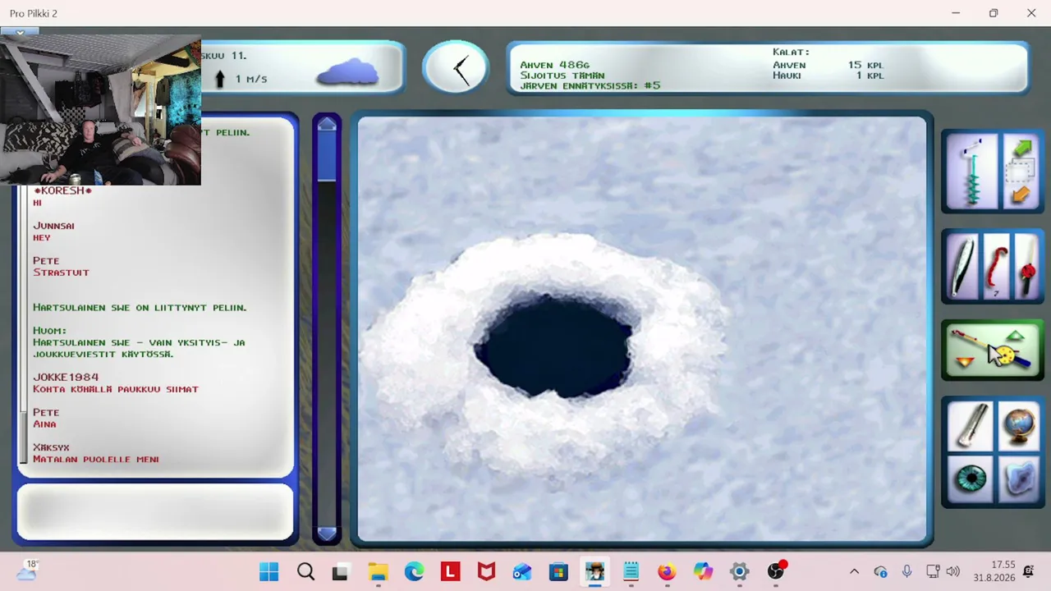Open Copilot from the taskbar
1051x591 pixels.
click(x=703, y=571)
